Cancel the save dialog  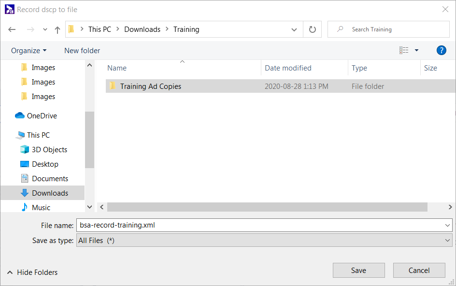click(419, 270)
